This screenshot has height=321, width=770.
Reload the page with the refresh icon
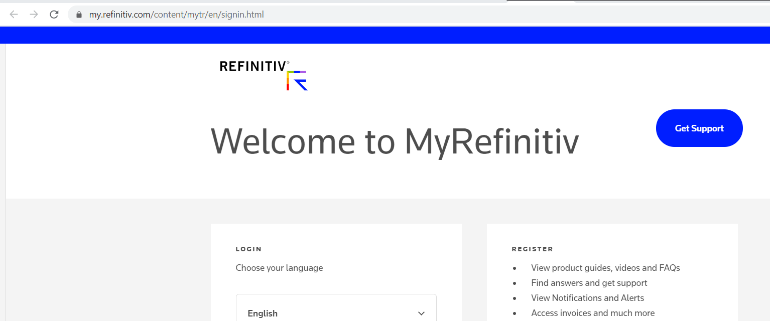[54, 15]
